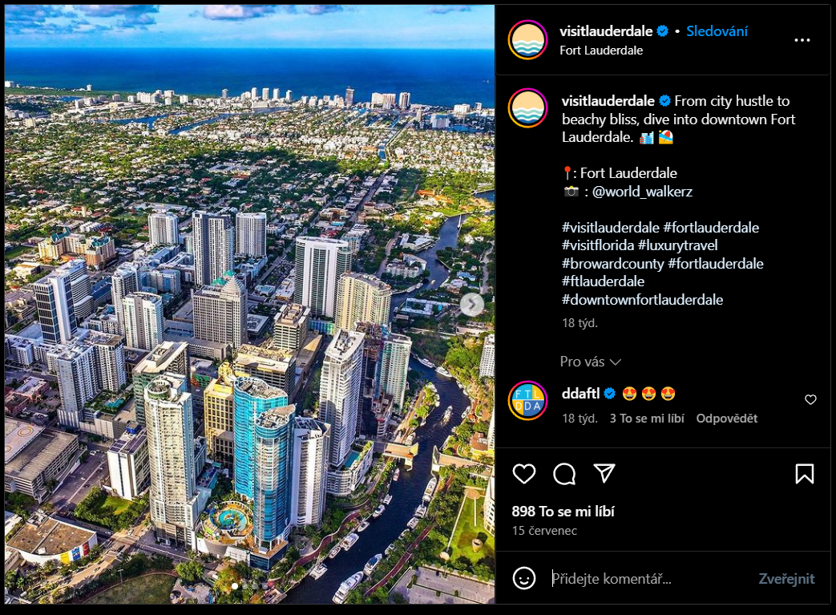Open ddaftl's profile avatar
836x615 pixels.
pos(527,401)
